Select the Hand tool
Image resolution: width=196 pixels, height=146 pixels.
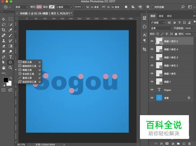point(3,68)
